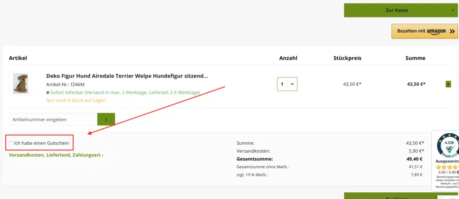Click the Amazon logo in pay button
459x199 pixels.
point(436,31)
